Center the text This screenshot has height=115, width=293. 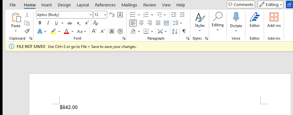click(x=141, y=23)
